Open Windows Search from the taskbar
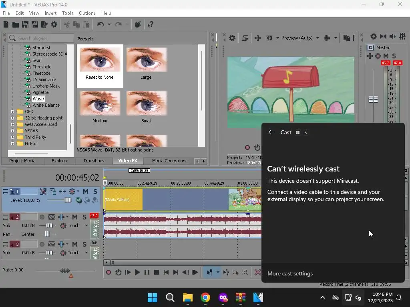This screenshot has width=410, height=307. click(x=170, y=297)
